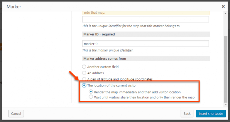The height and width of the screenshot is (122, 230).
Task: Select the latitude and longitude coordinates radio button
Action: pyautogui.click(x=84, y=79)
